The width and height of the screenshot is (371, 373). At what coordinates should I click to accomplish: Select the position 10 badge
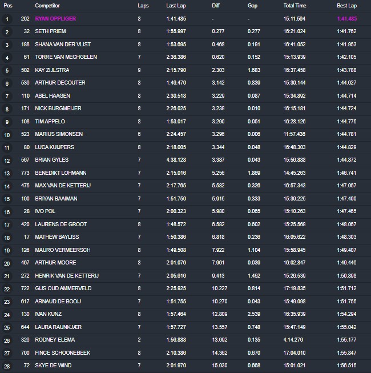pos(7,135)
